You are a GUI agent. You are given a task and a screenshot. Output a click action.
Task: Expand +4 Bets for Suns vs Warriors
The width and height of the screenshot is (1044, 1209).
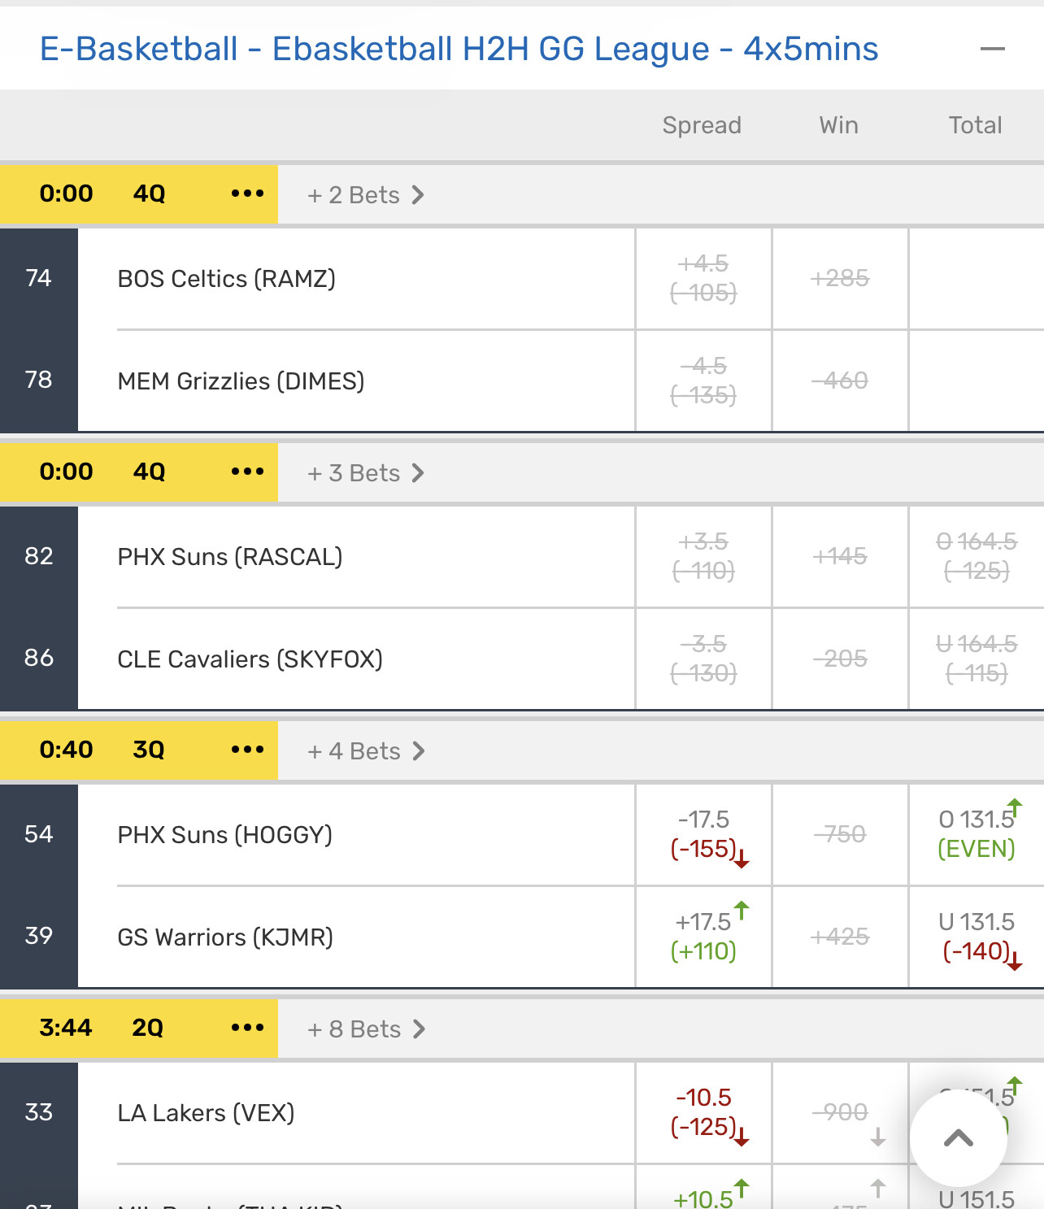pos(366,751)
